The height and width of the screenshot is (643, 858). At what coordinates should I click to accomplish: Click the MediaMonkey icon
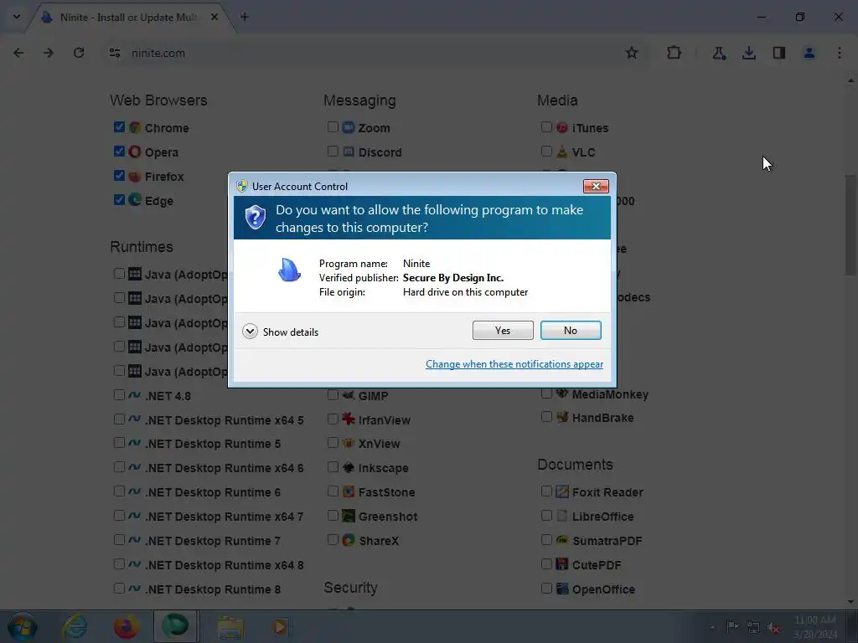pos(562,394)
